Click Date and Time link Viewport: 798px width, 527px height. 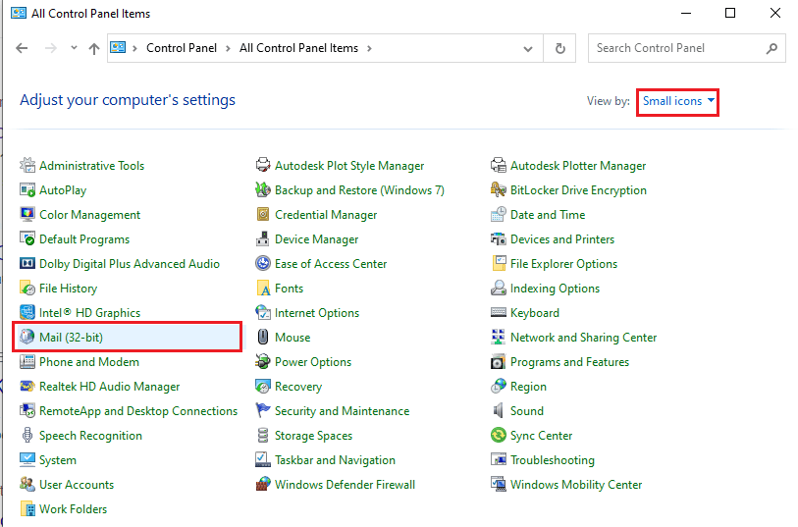pos(548,215)
